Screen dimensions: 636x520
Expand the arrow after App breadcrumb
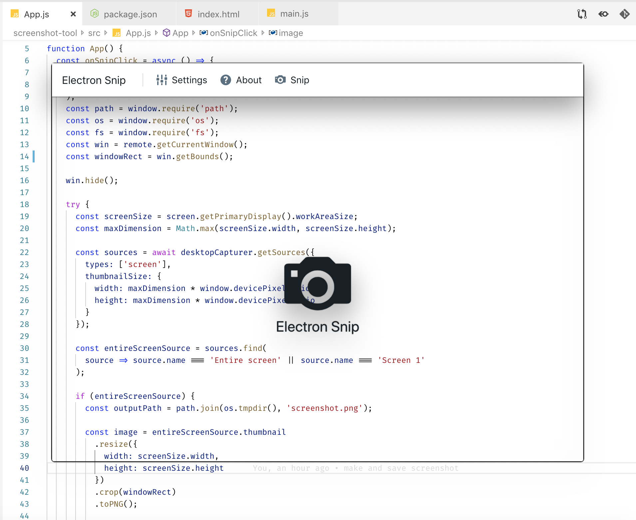[194, 33]
